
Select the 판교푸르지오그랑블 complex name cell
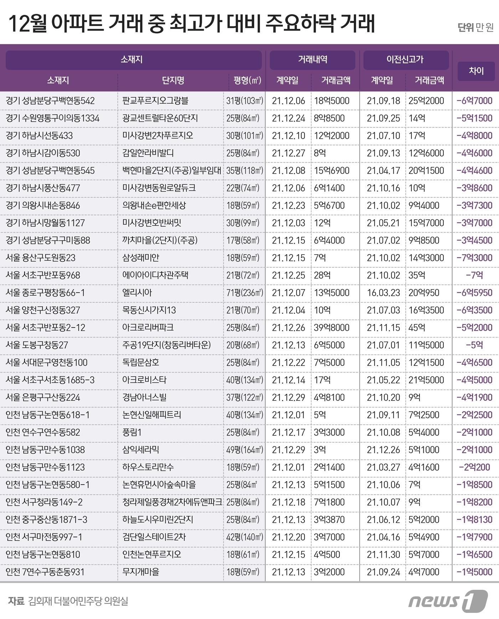(155, 101)
